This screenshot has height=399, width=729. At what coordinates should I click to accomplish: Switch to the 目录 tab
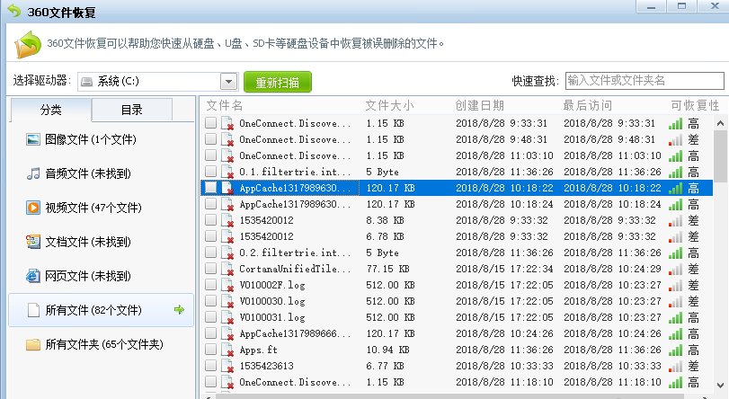click(131, 110)
